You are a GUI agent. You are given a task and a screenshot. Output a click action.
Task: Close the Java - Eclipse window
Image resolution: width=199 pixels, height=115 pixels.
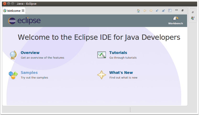pos(4,4)
